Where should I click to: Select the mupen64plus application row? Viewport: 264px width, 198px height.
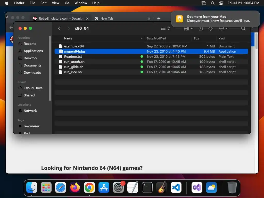(151, 51)
